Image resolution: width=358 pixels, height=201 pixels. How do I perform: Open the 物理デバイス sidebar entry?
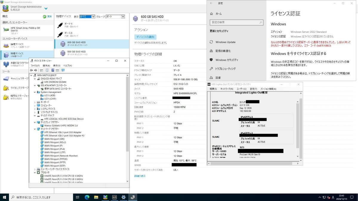27,55
